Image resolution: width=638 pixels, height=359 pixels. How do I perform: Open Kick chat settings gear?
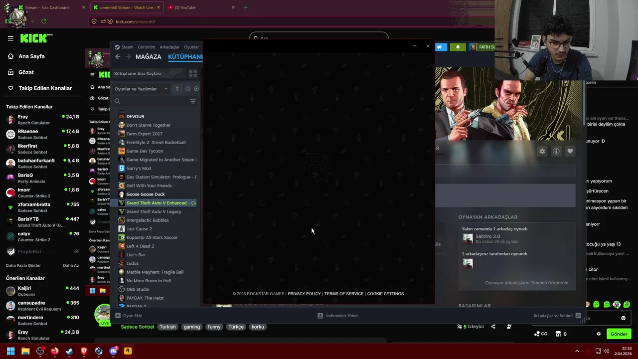point(599,334)
